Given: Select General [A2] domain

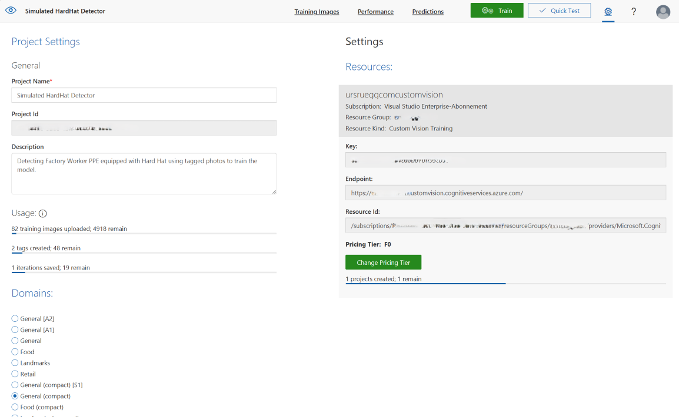Looking at the screenshot, I should tap(15, 318).
